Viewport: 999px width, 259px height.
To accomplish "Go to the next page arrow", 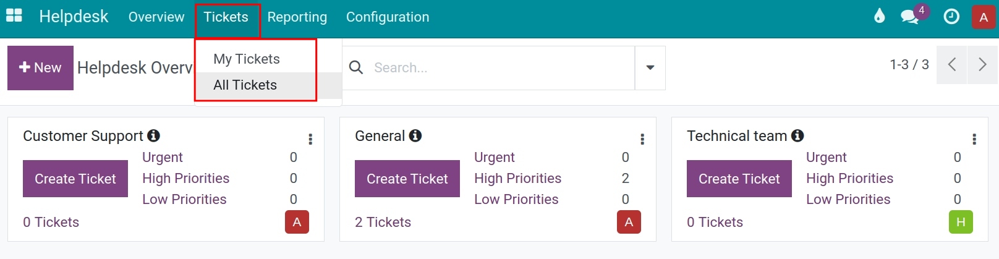I will click(982, 64).
